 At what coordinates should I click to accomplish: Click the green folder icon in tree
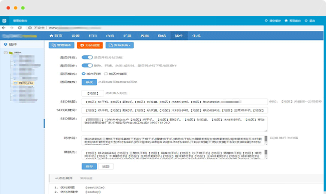tap(11, 53)
